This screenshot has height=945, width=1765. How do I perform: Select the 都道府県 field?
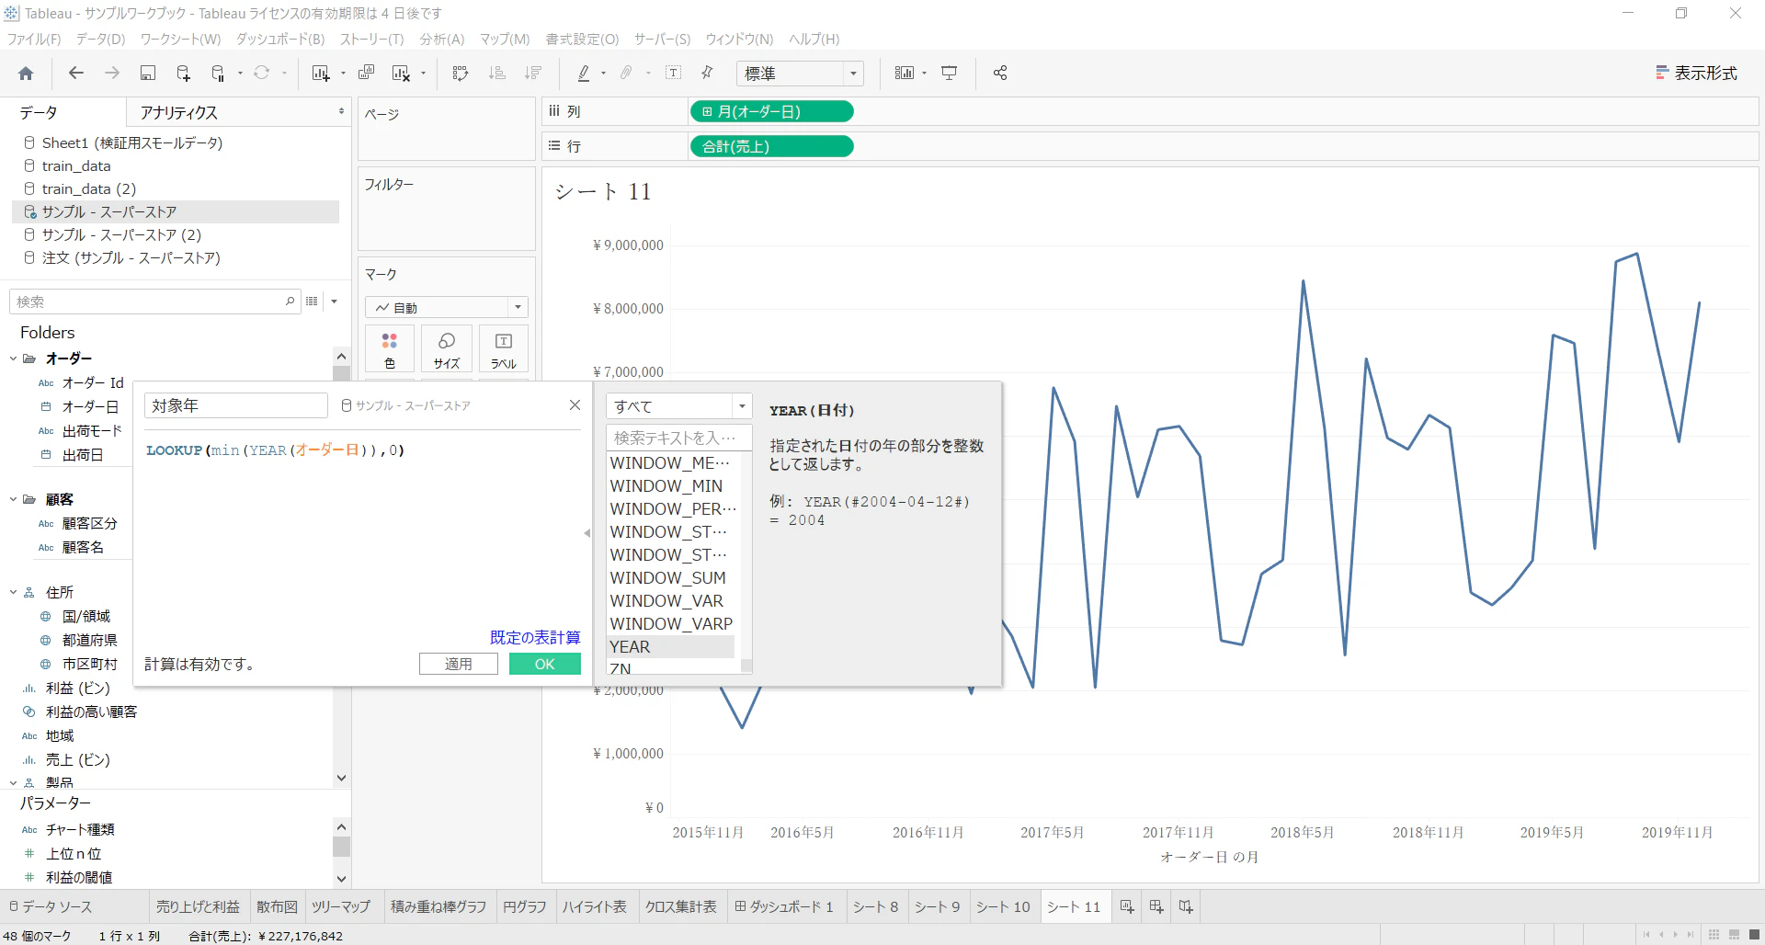tap(89, 641)
